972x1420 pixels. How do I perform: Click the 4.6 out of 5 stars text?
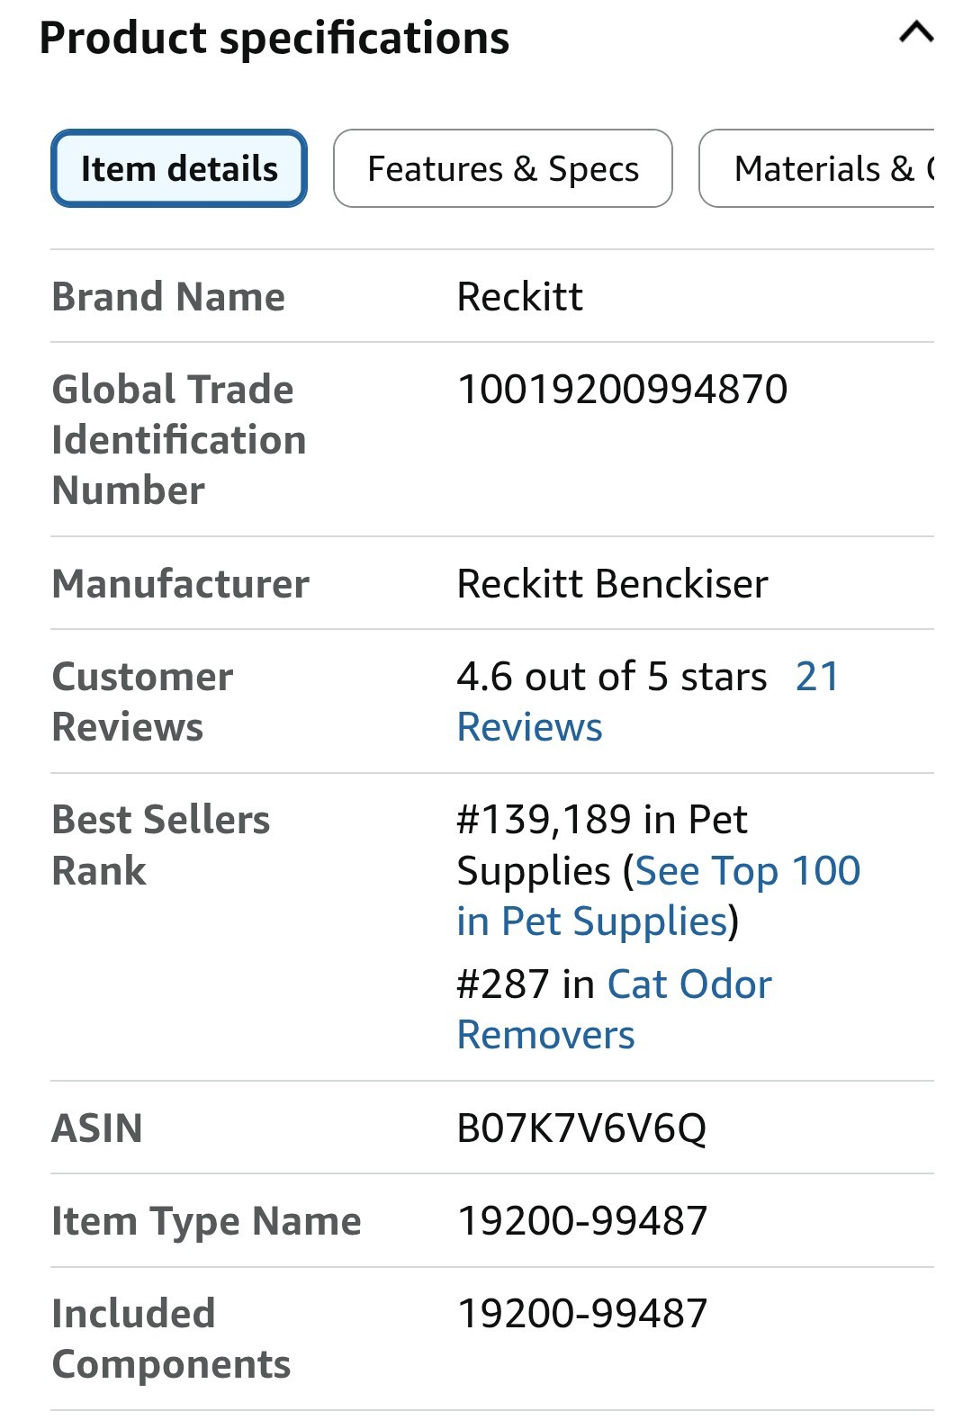[x=612, y=677]
